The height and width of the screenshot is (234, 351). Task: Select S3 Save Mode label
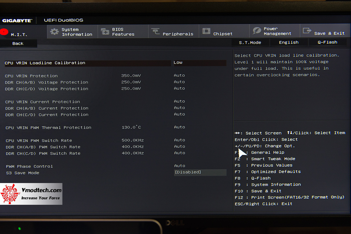click(x=23, y=173)
